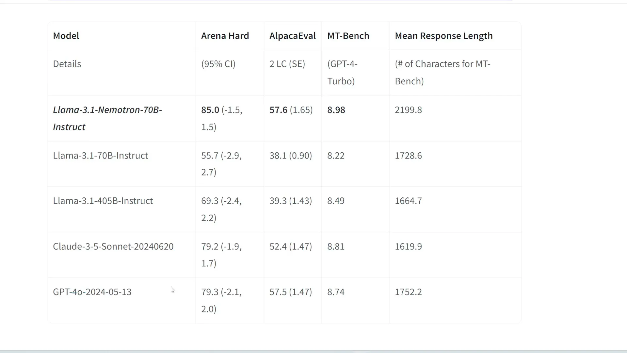Select Llama-3.1-Nemotron-70B-Instruct model name
The height and width of the screenshot is (353, 627).
(107, 118)
